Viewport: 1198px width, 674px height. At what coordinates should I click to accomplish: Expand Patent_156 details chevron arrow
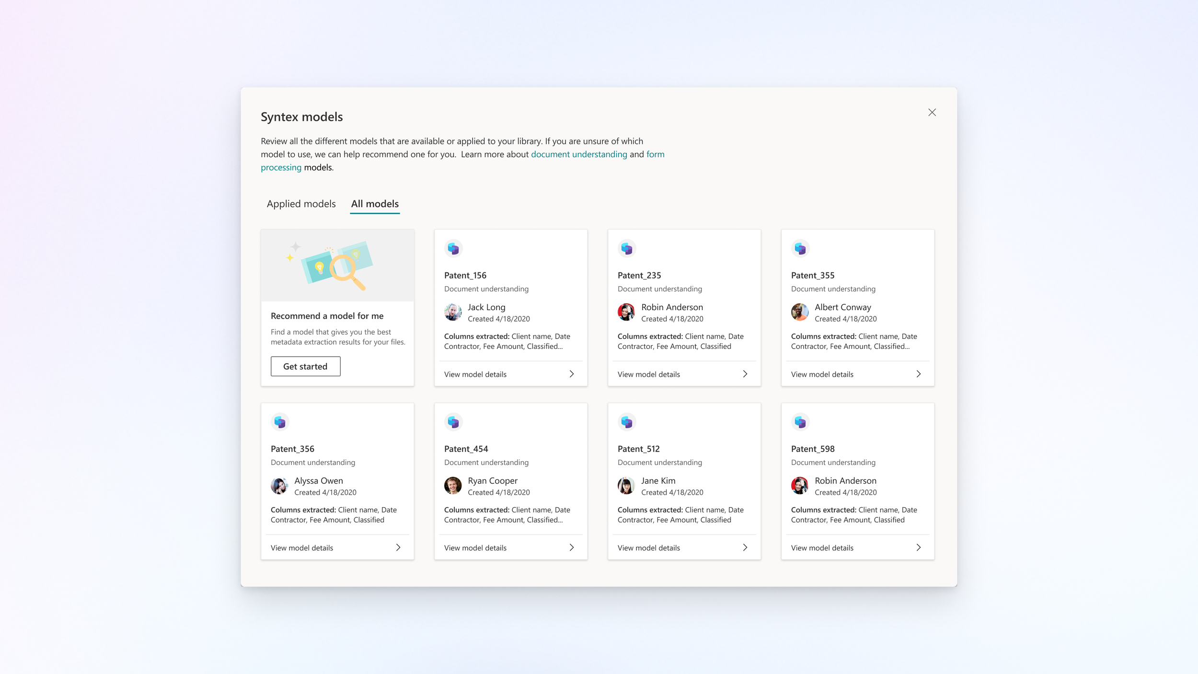pos(571,374)
